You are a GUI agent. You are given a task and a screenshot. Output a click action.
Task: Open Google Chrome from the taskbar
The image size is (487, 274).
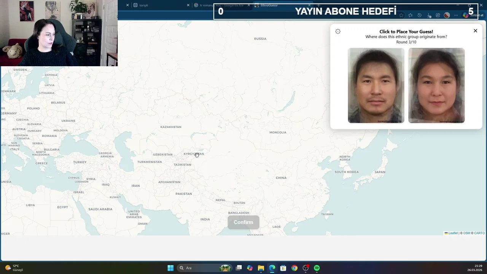294,268
